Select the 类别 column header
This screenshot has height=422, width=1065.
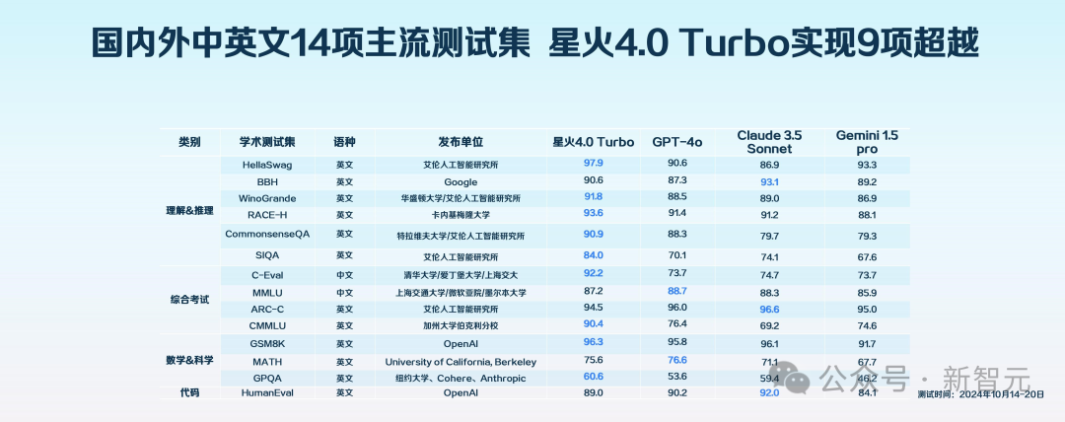tap(189, 142)
